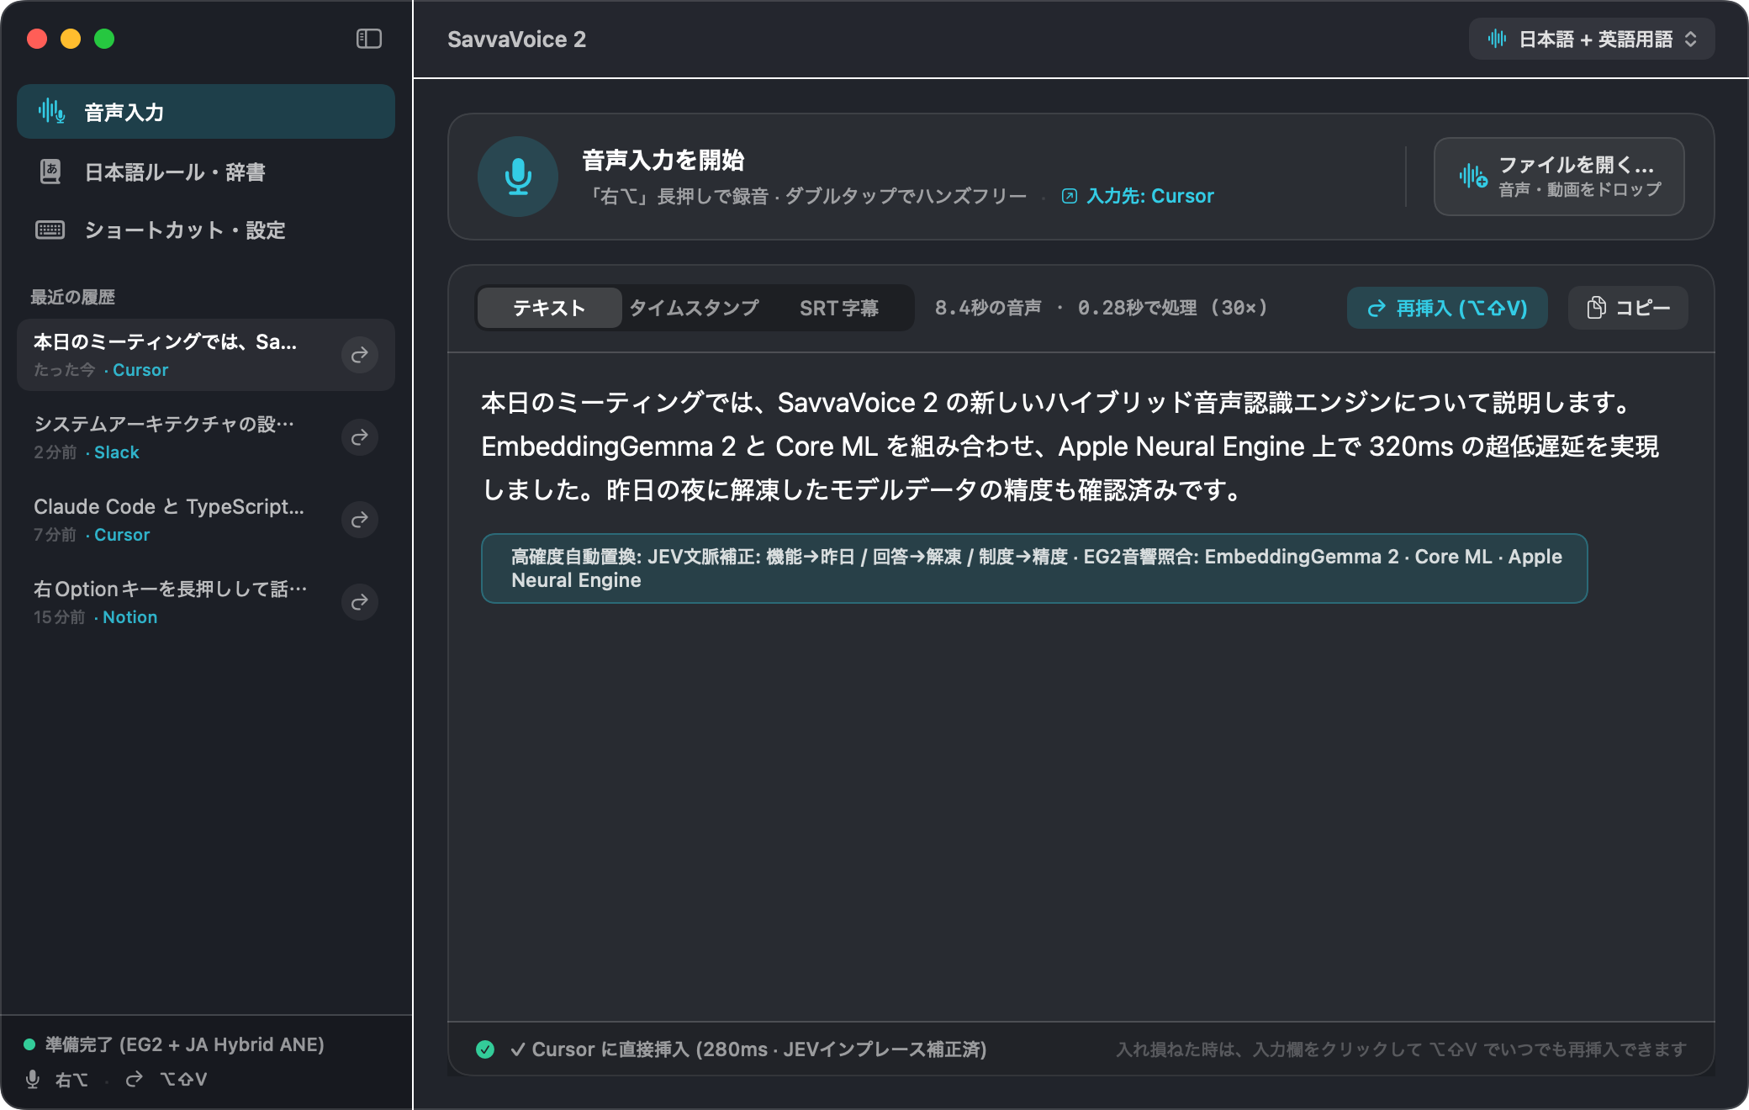Click the transcribed text area
This screenshot has height=1110, width=1749.
point(1070,447)
